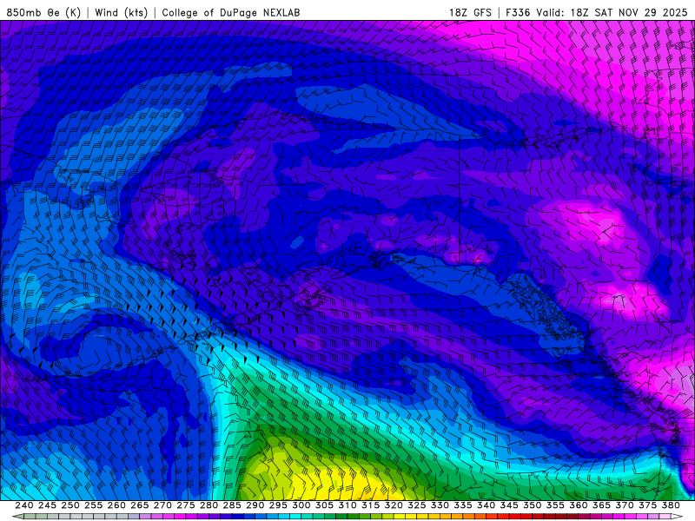Click the 380 value on the color scale
Viewport: 695px width, 521px height.
click(671, 505)
